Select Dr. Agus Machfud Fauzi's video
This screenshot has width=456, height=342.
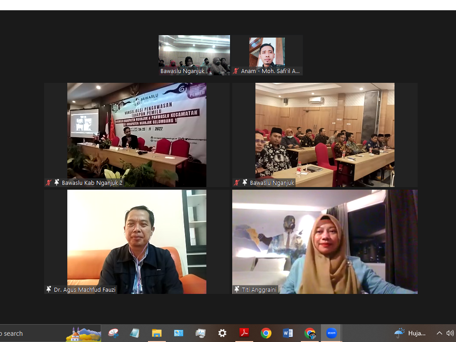(x=136, y=240)
